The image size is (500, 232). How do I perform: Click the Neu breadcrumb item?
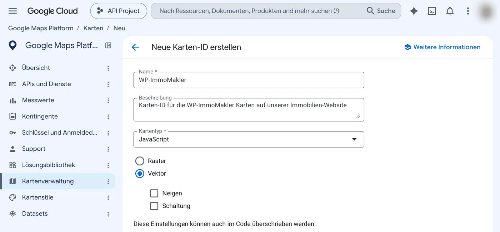click(119, 28)
